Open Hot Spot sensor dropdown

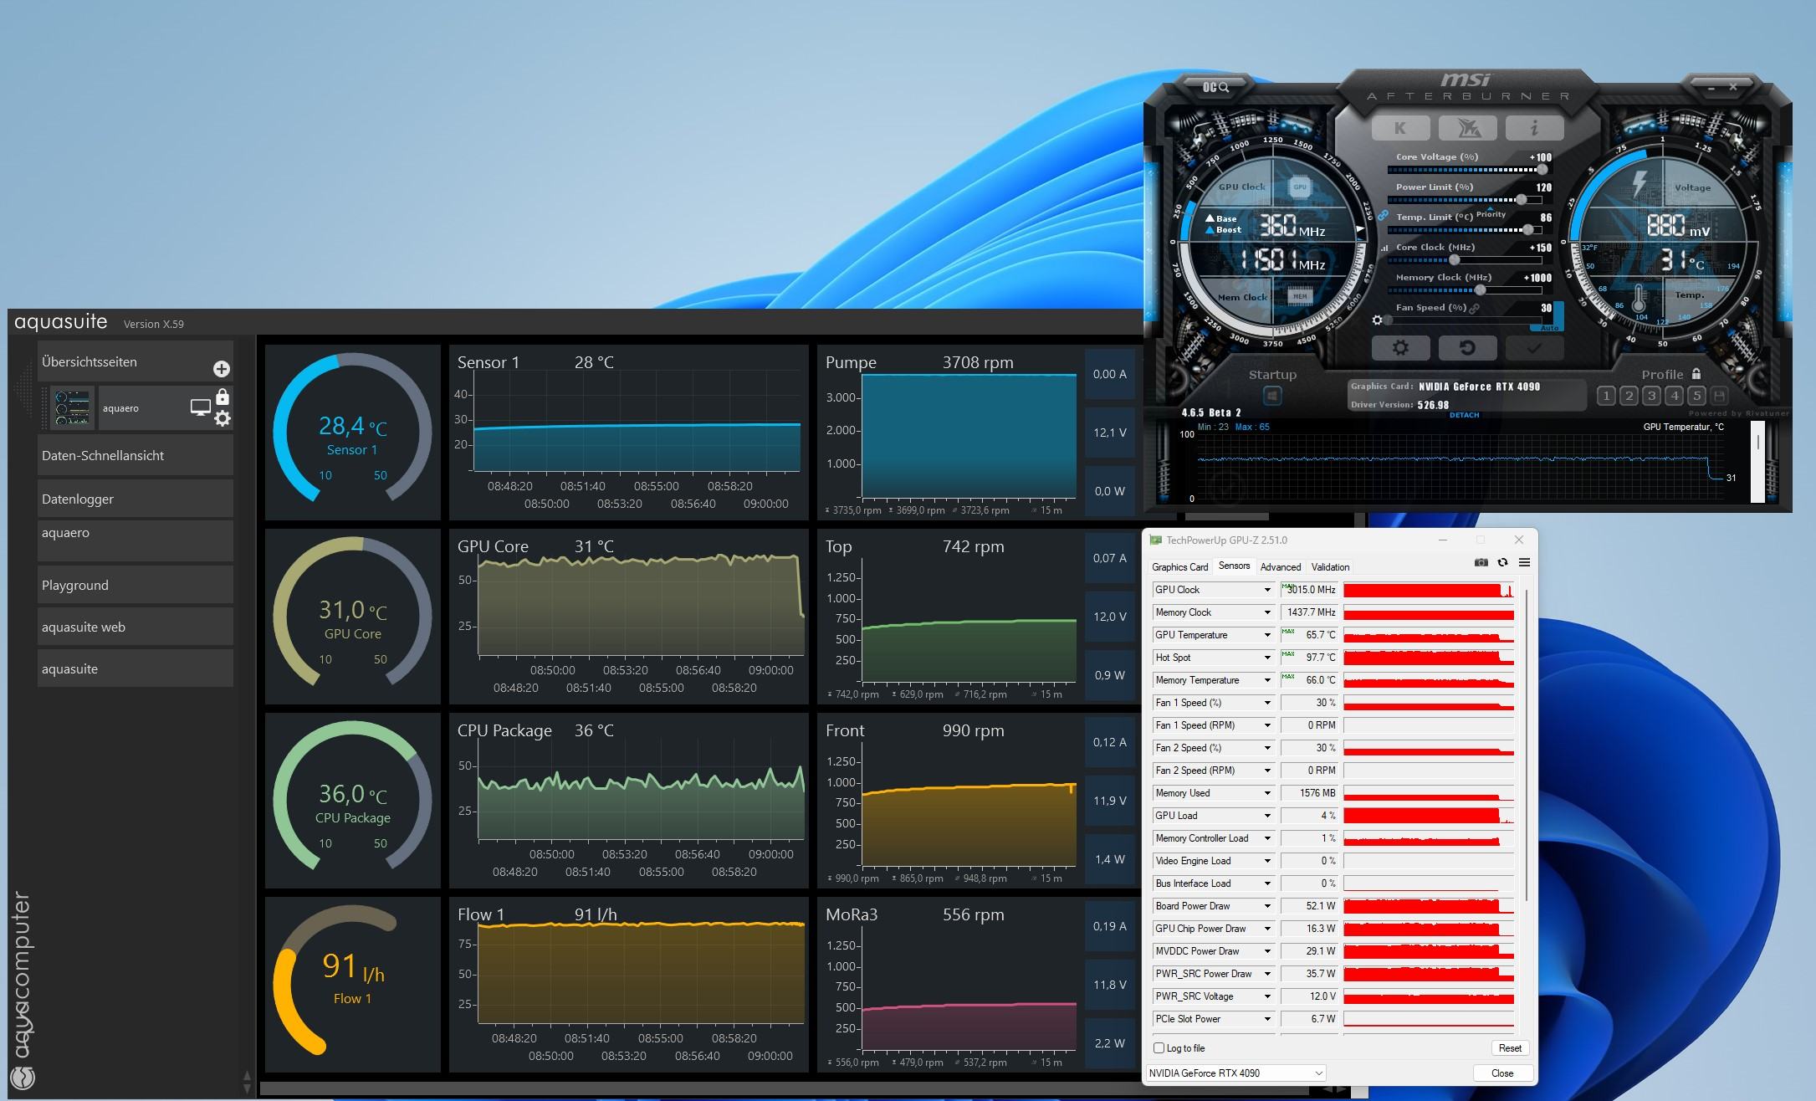(1267, 658)
